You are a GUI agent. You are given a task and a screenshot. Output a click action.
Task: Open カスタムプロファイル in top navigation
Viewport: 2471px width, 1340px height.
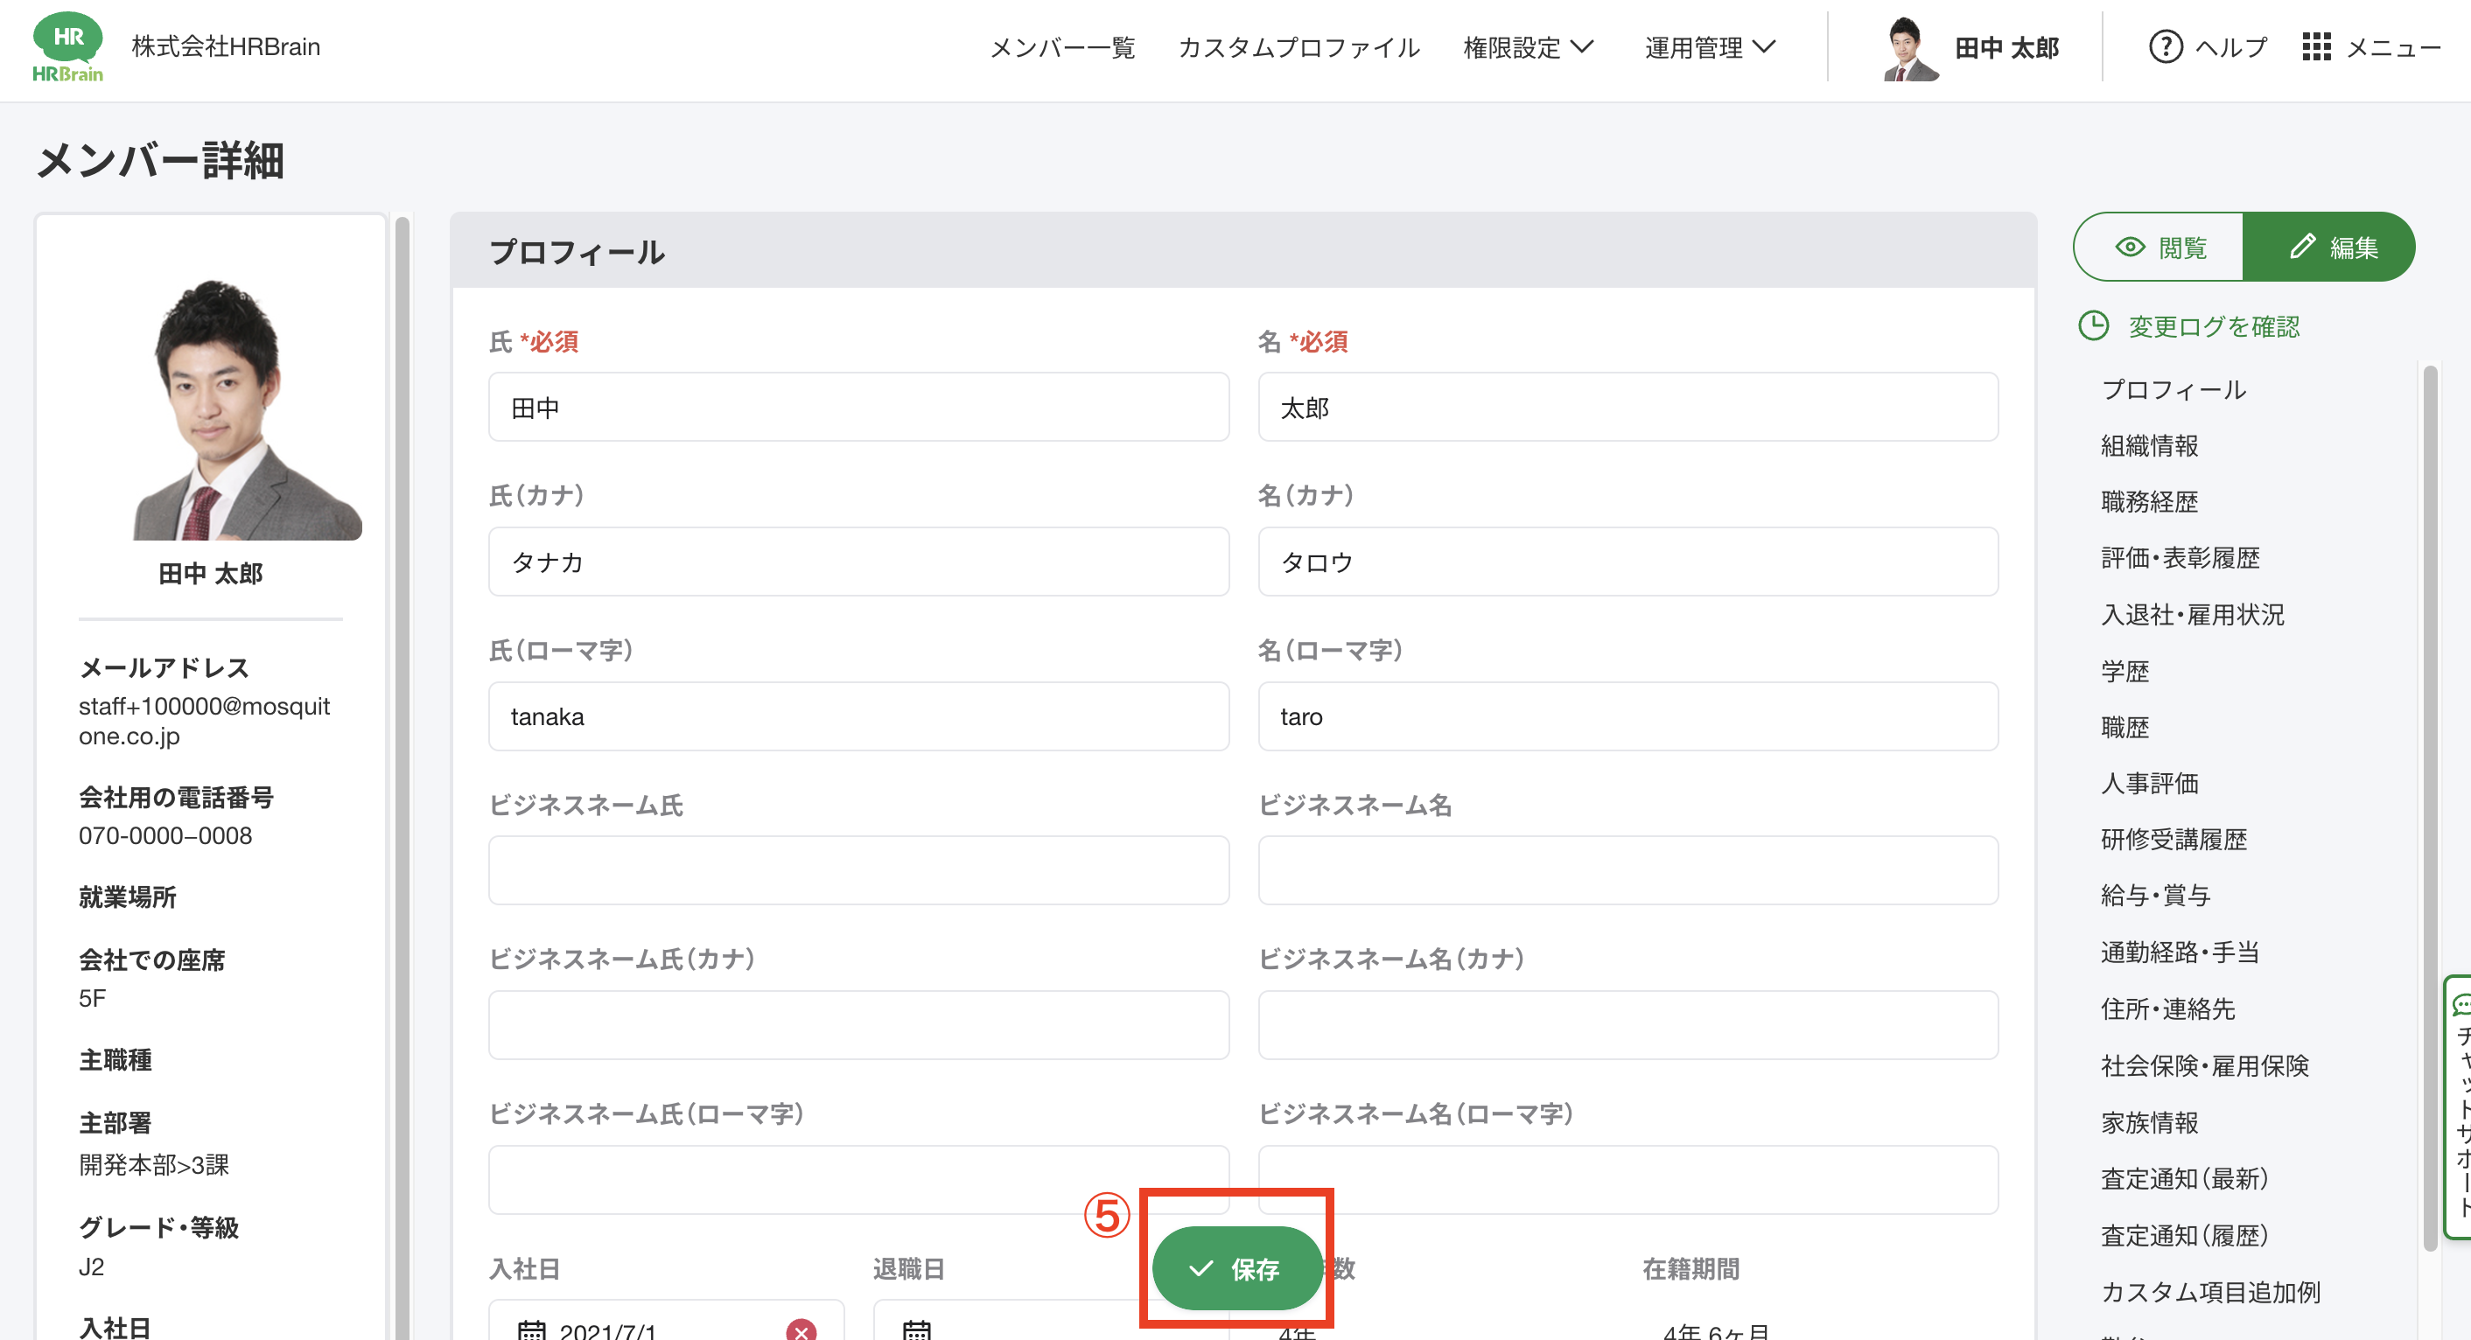[1298, 47]
